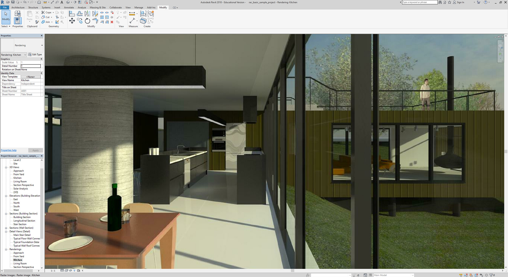Click the Type Properties icon above Properties
The image size is (508, 277).
[x=18, y=14]
